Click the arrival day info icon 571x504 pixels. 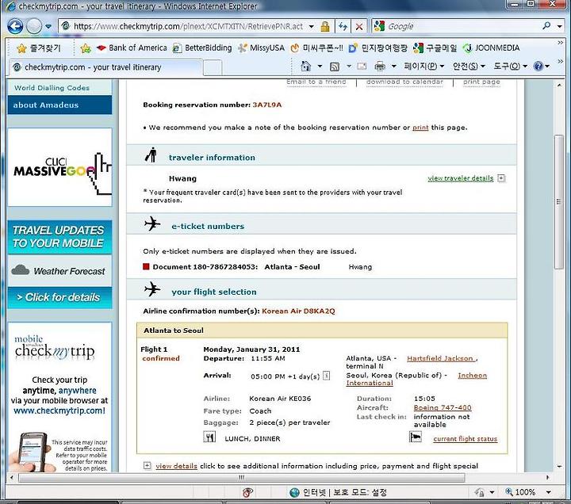tap(327, 375)
